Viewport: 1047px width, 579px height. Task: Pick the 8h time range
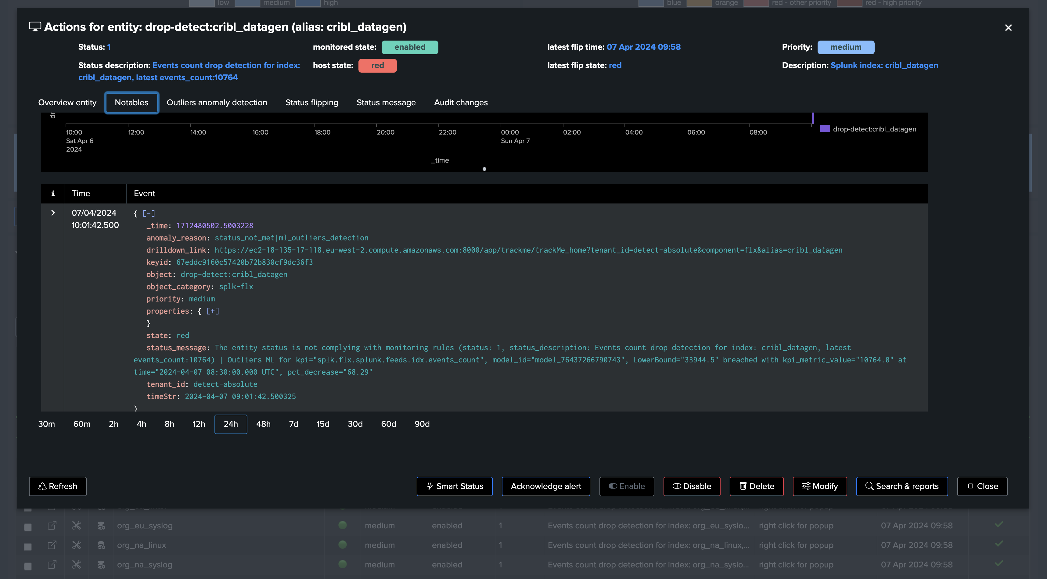pos(170,424)
